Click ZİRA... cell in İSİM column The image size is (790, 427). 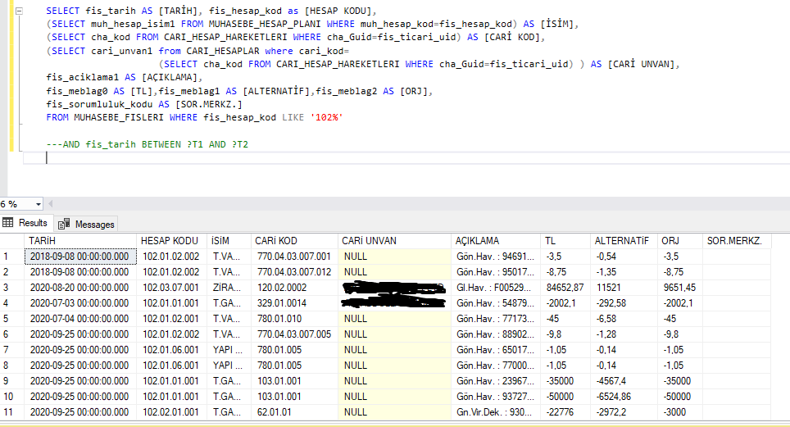pyautogui.click(x=229, y=288)
